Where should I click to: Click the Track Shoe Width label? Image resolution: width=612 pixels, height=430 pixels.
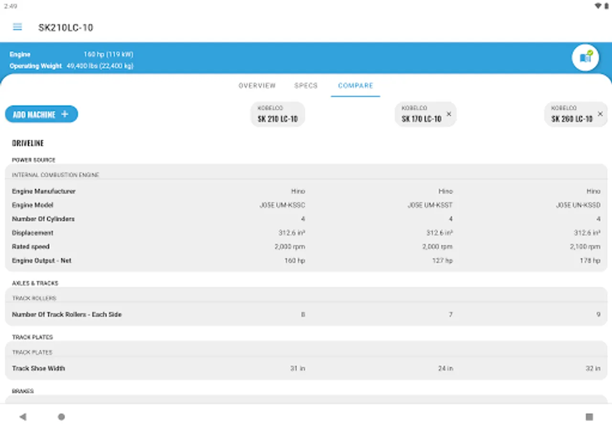click(x=38, y=368)
